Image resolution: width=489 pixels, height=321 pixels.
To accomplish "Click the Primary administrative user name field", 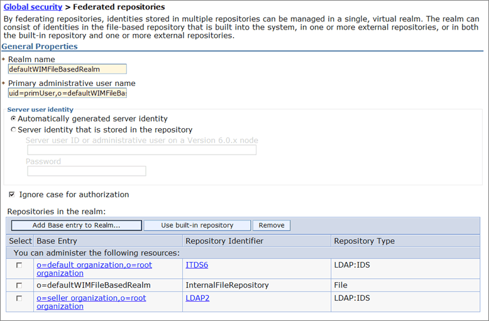I will coord(67,93).
